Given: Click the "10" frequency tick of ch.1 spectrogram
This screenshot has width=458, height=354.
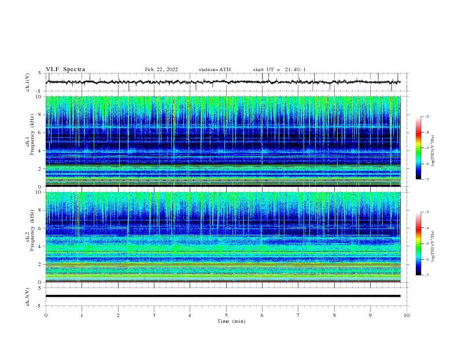Looking at the screenshot, I should (x=39, y=97).
